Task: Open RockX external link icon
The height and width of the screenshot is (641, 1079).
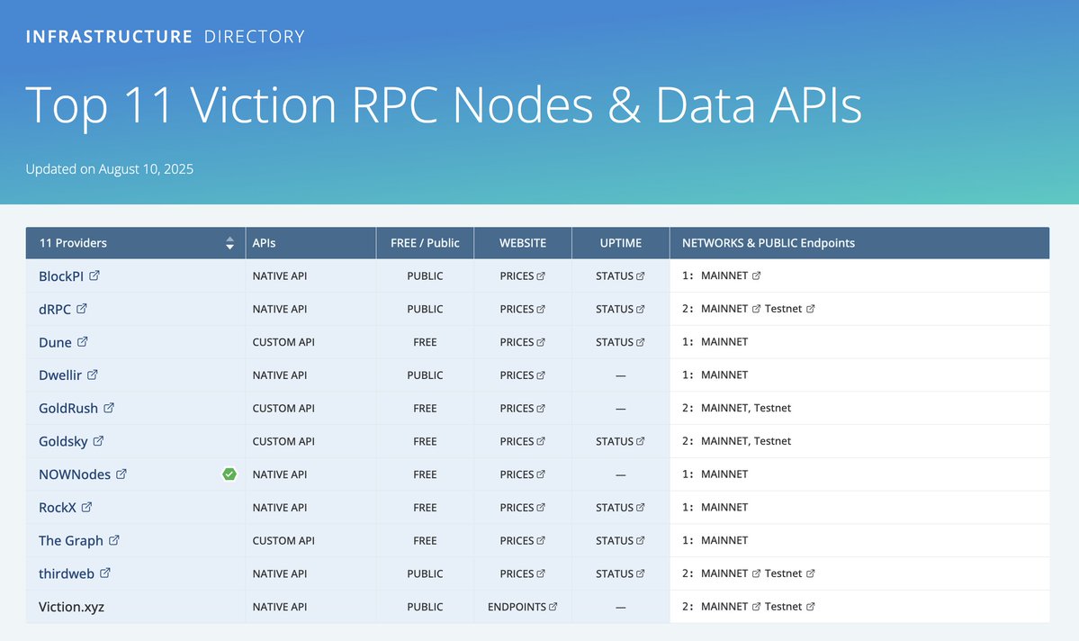Action: [86, 507]
